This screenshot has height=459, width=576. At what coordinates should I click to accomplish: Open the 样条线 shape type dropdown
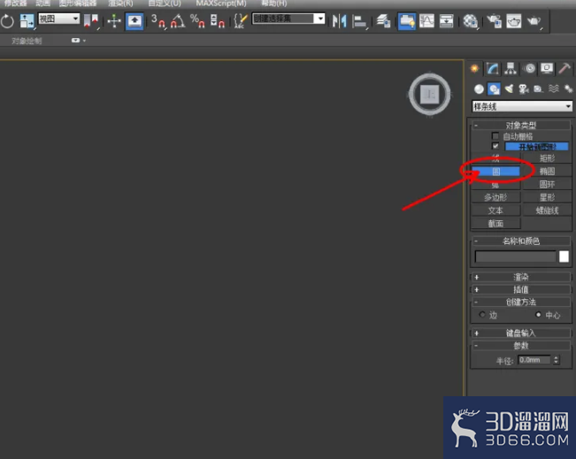tap(522, 106)
